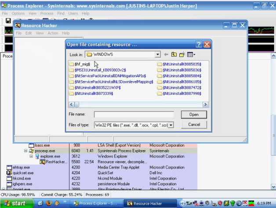Open the Edit menu in Resource Hacker

[29, 33]
